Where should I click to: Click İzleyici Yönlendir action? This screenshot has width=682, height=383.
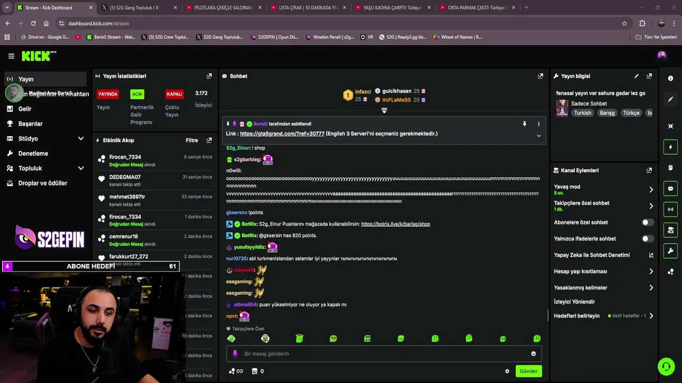pos(574,302)
